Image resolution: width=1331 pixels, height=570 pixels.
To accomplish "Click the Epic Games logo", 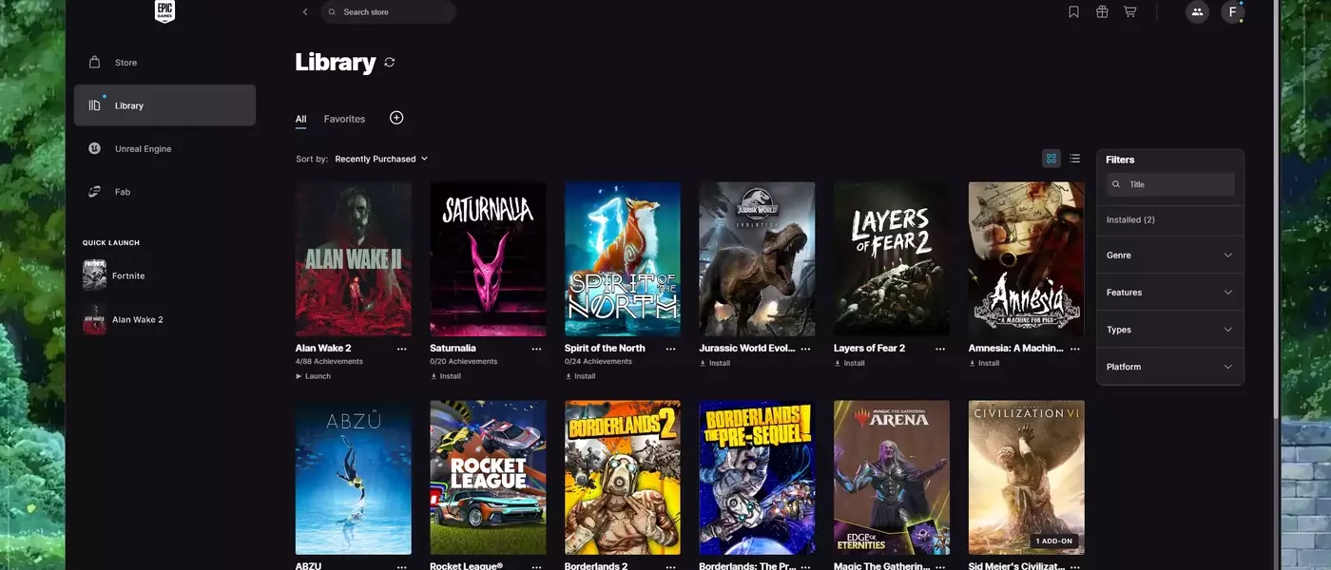I will [x=164, y=11].
